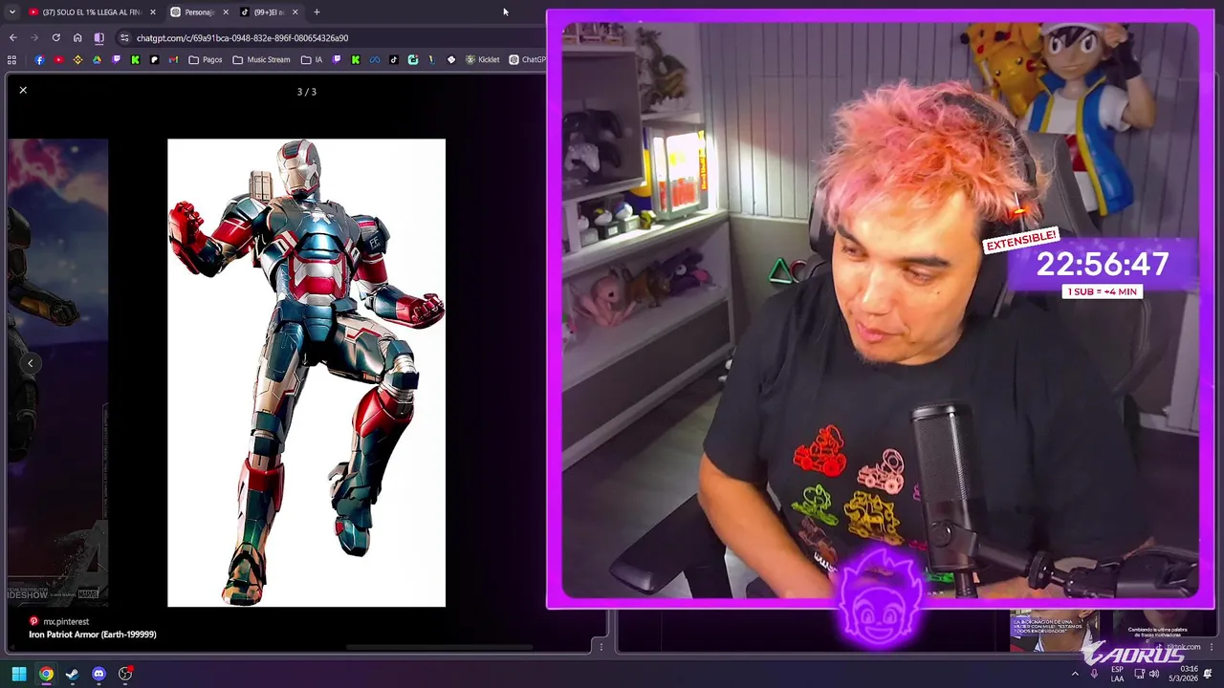Open the clock showing 03:16

click(1185, 674)
